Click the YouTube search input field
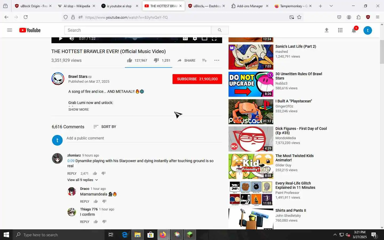 (x=138, y=30)
